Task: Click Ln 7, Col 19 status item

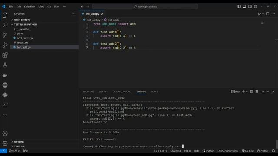Action: pyautogui.click(x=161, y=151)
